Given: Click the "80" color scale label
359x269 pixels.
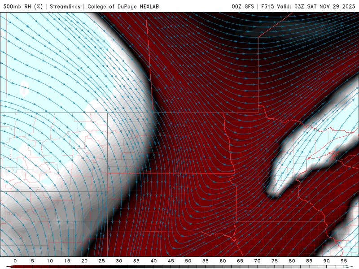Looking at the screenshot, I should pyautogui.click(x=292, y=261).
